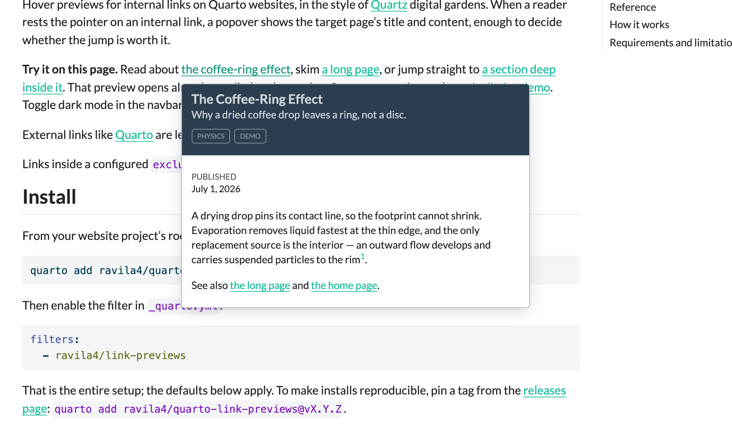
Task: Follow the 'a section deep' link
Action: coord(518,69)
